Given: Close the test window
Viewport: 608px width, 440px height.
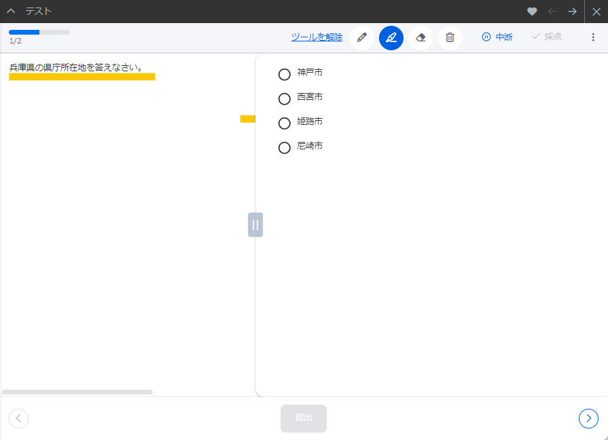Looking at the screenshot, I should (596, 12).
